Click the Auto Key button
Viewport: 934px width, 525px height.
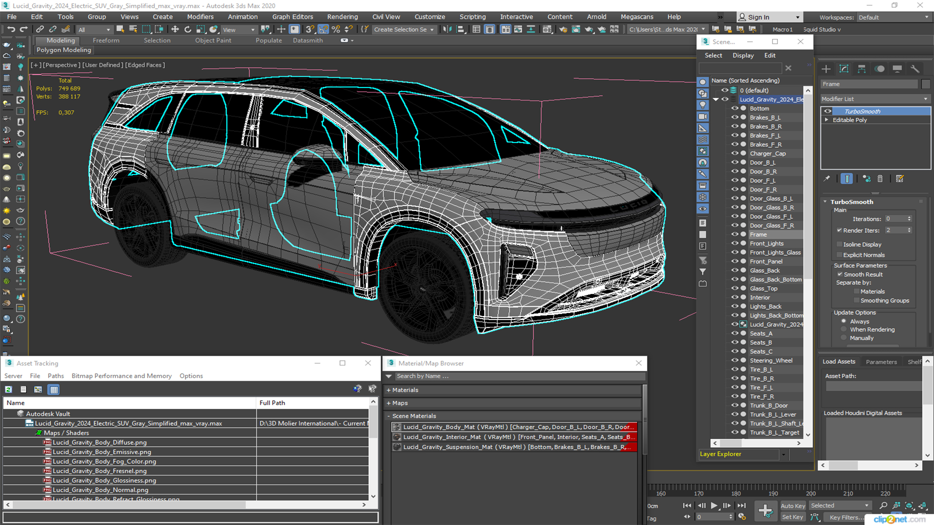(x=793, y=506)
